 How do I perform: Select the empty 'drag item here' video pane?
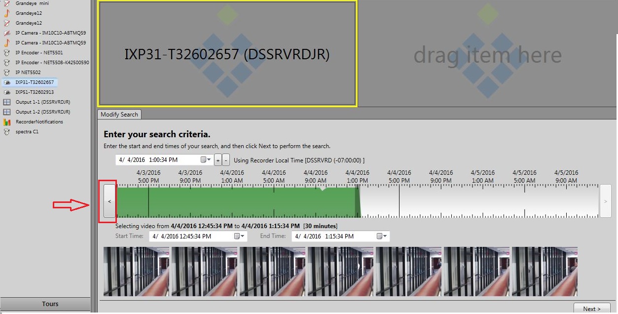click(x=487, y=54)
